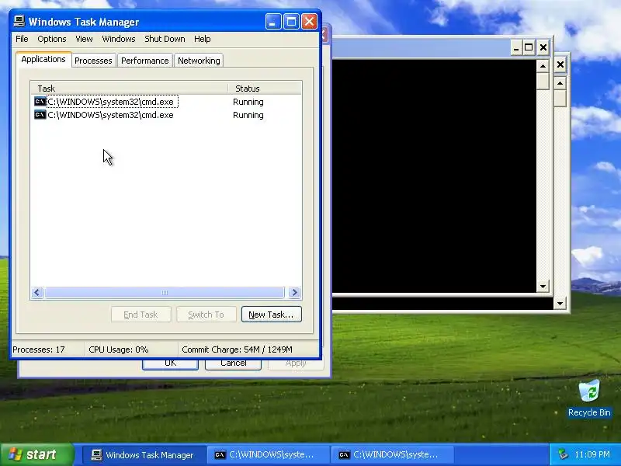Image resolution: width=621 pixels, height=466 pixels.
Task: Sort tasks by the Status column header
Action: coord(265,89)
